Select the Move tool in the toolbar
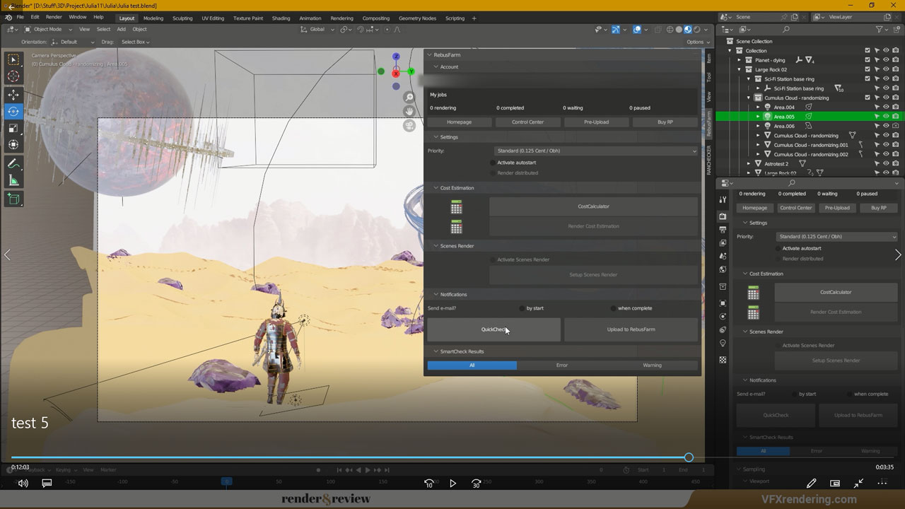 point(13,93)
